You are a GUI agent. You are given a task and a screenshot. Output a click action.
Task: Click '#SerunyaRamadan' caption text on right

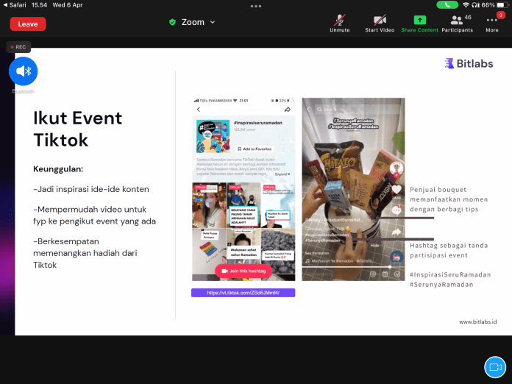[x=441, y=285]
